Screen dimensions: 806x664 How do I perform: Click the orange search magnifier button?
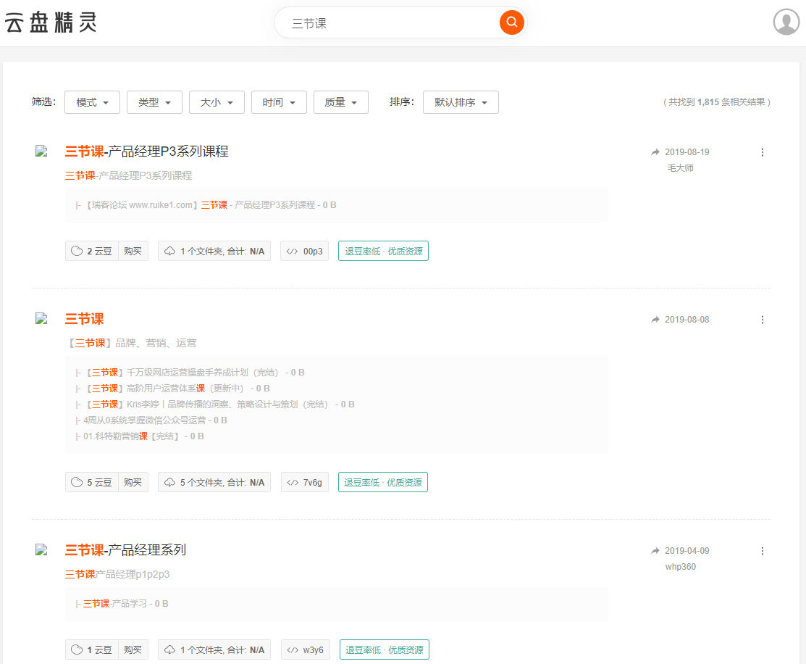coord(511,22)
